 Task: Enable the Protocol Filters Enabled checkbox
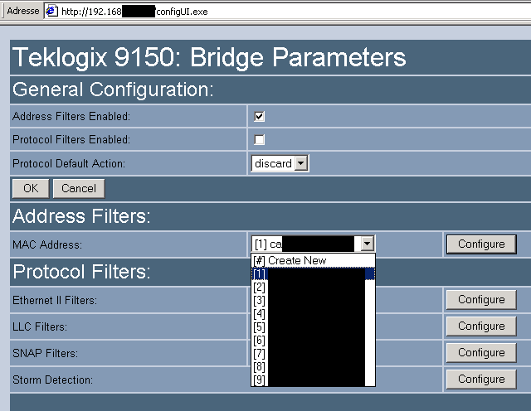(259, 140)
